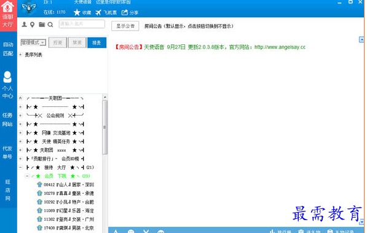Select the 公会规则 channel row
The height and width of the screenshot is (233, 367).
click(55, 116)
